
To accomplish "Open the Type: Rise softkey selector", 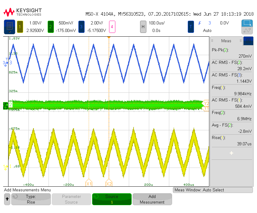I will coord(31,199).
